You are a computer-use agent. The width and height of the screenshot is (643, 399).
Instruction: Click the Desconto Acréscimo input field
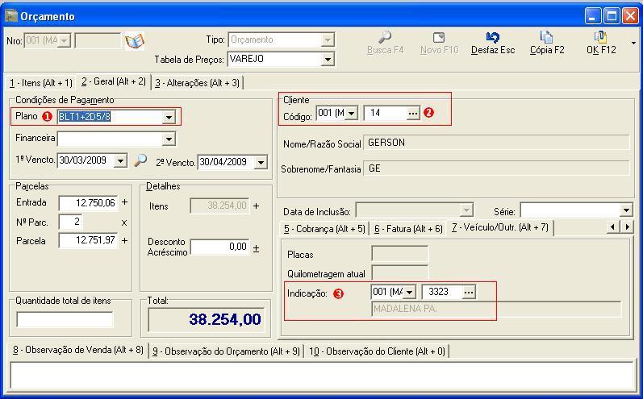[x=219, y=247]
